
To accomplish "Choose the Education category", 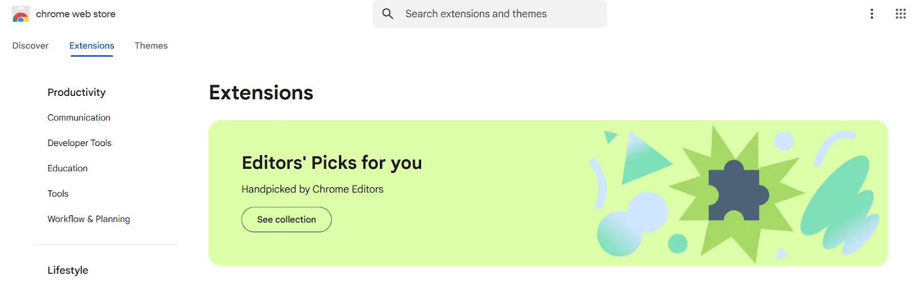I will click(x=67, y=168).
